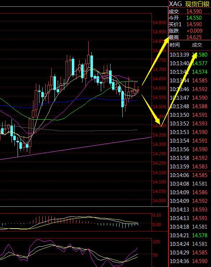Image resolution: width=211 pixels, height=267 pixels.
Task: Click the 买价1 bid price value
Action: coord(194,24)
